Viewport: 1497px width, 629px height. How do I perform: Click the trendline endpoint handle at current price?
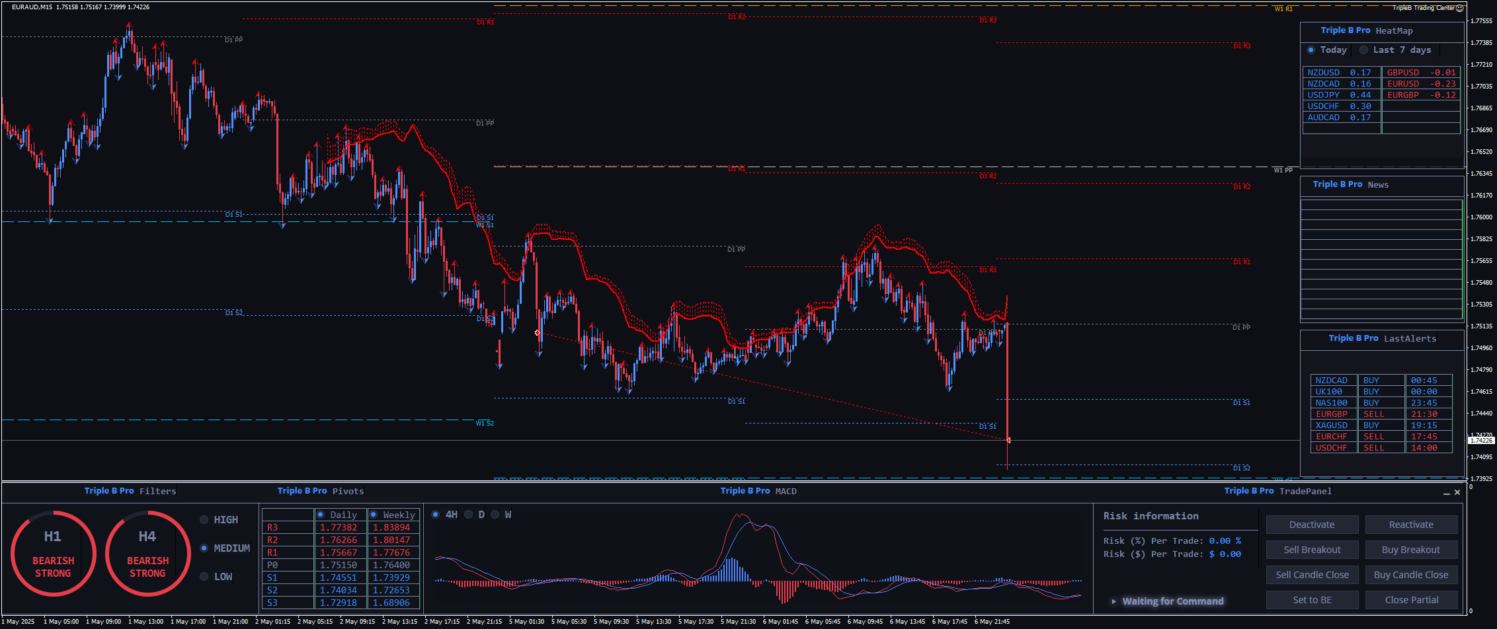click(x=1008, y=440)
